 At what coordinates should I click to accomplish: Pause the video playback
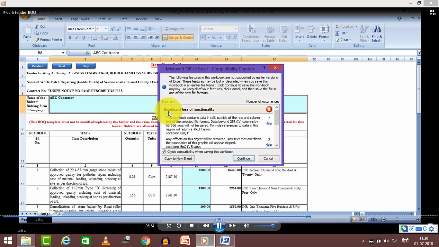coord(219,226)
